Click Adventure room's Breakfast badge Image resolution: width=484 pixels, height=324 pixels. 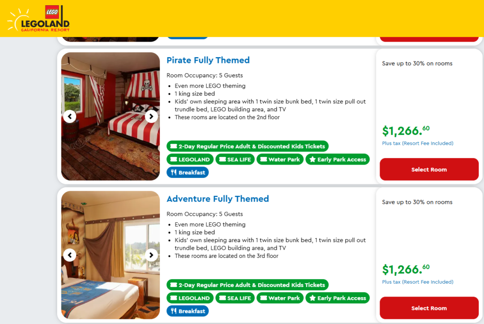tap(188, 311)
